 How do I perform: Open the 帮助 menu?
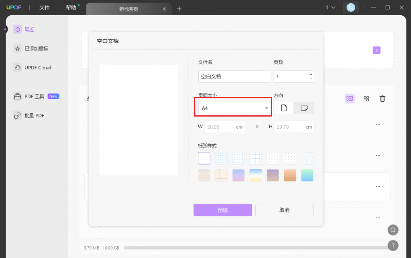point(71,8)
